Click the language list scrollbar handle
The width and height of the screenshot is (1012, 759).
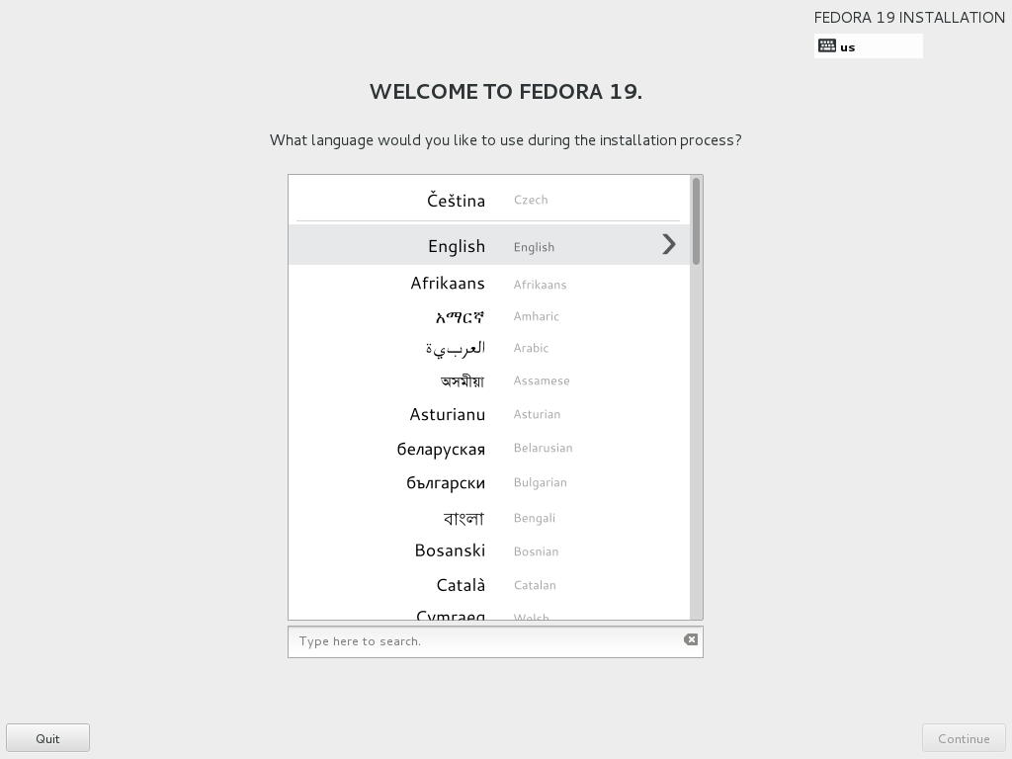pos(696,220)
